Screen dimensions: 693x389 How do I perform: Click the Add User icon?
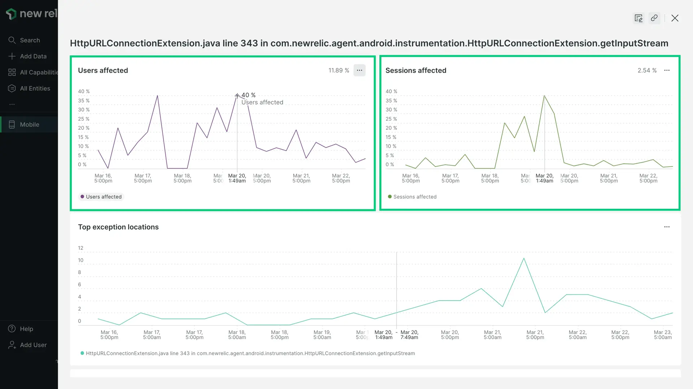pyautogui.click(x=12, y=345)
